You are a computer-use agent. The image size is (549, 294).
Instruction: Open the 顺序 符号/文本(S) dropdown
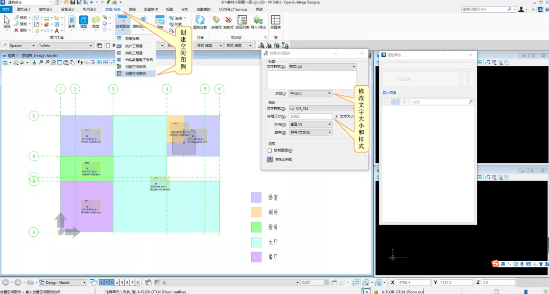(x=310, y=132)
